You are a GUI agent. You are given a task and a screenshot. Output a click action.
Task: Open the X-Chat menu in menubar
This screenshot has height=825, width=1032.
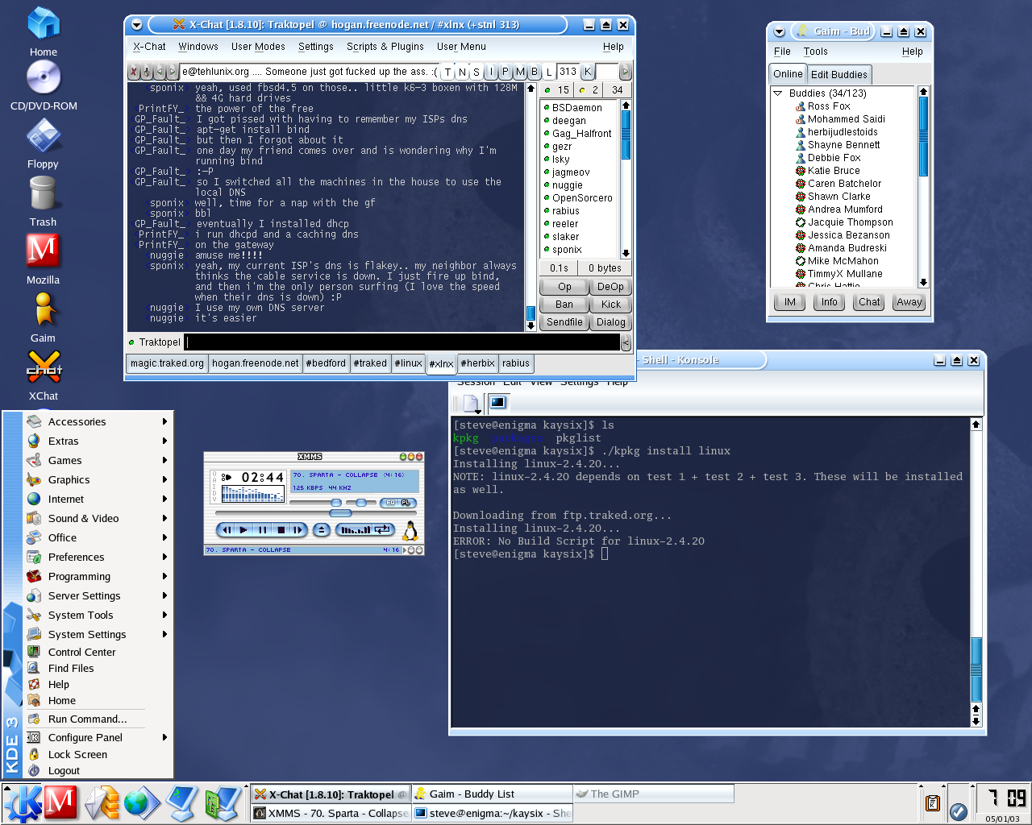pos(149,47)
